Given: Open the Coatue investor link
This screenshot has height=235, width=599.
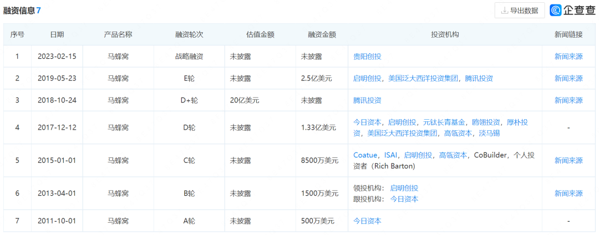Looking at the screenshot, I should coord(365,155).
